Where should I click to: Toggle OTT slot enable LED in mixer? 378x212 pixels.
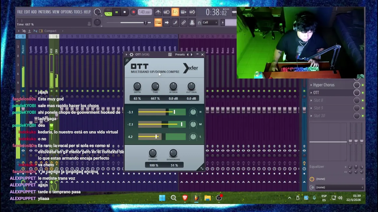click(x=363, y=93)
